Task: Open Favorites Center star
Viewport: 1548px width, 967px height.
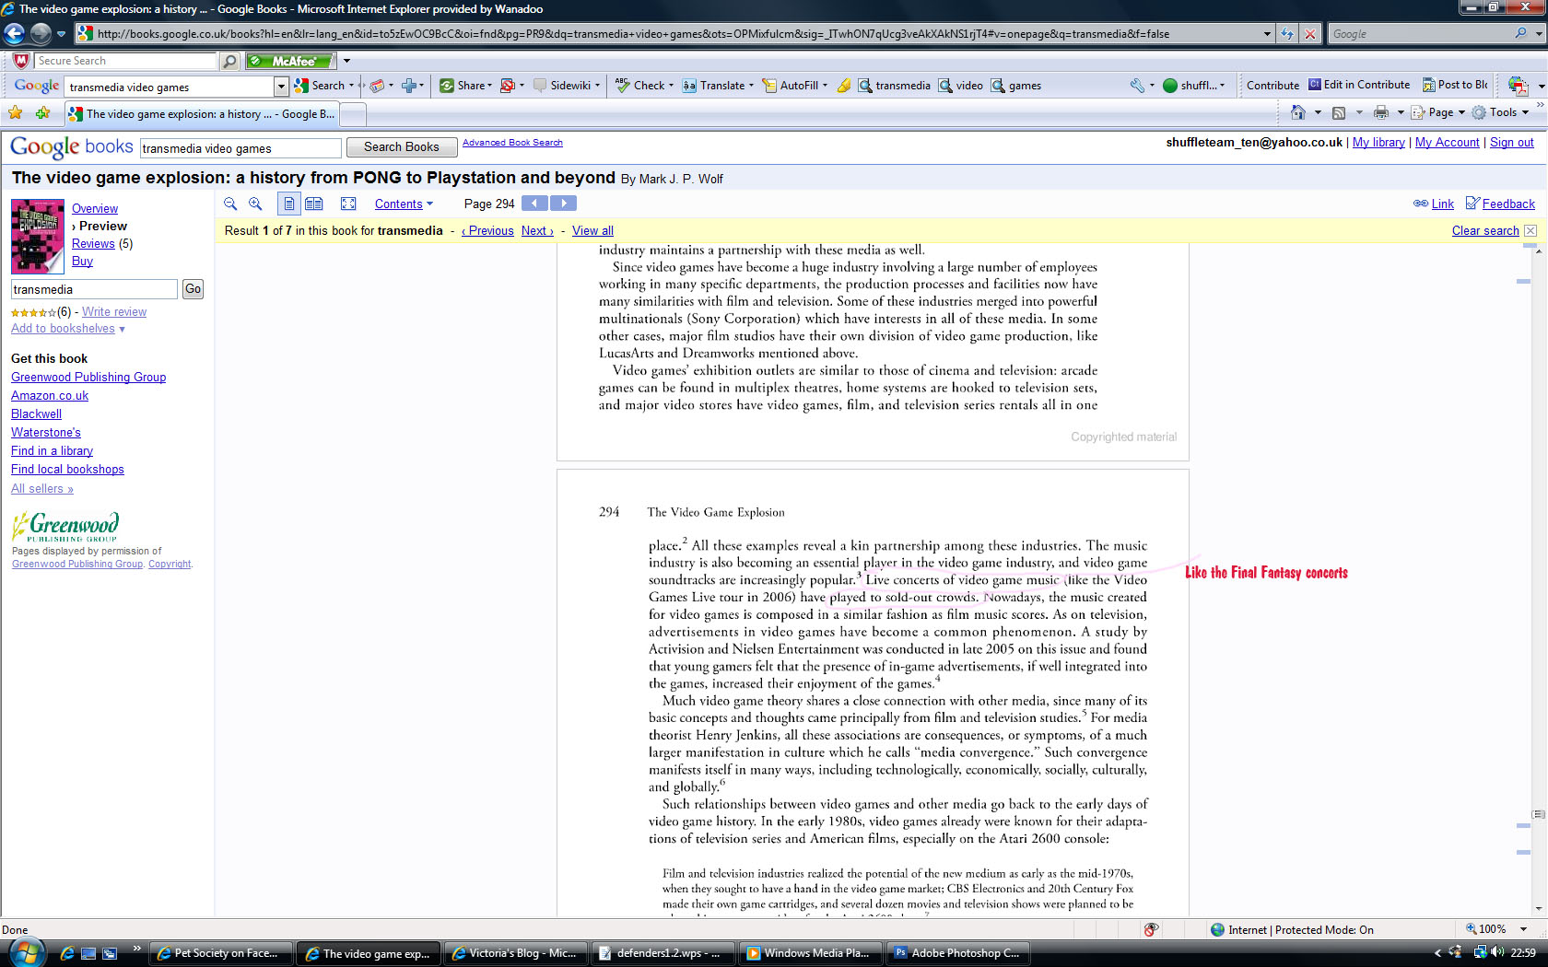Action: pos(16,112)
